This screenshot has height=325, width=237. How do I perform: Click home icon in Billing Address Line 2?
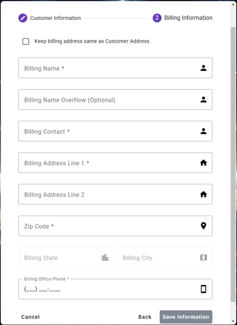pos(203,194)
